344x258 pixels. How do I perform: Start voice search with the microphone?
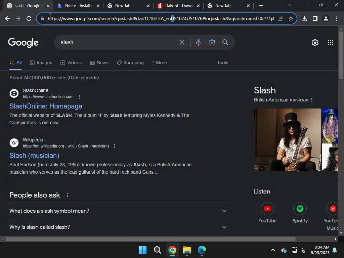(198, 42)
